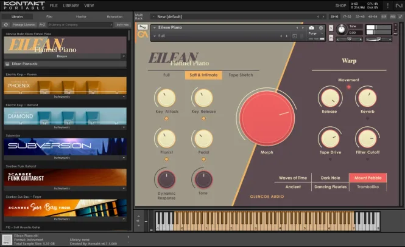405x247 pixels.
Task: Click the new instrument icon in info bar
Action: (7, 240)
